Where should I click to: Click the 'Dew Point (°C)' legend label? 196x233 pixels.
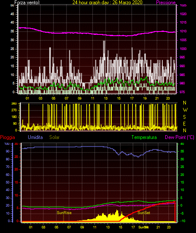point(180,137)
